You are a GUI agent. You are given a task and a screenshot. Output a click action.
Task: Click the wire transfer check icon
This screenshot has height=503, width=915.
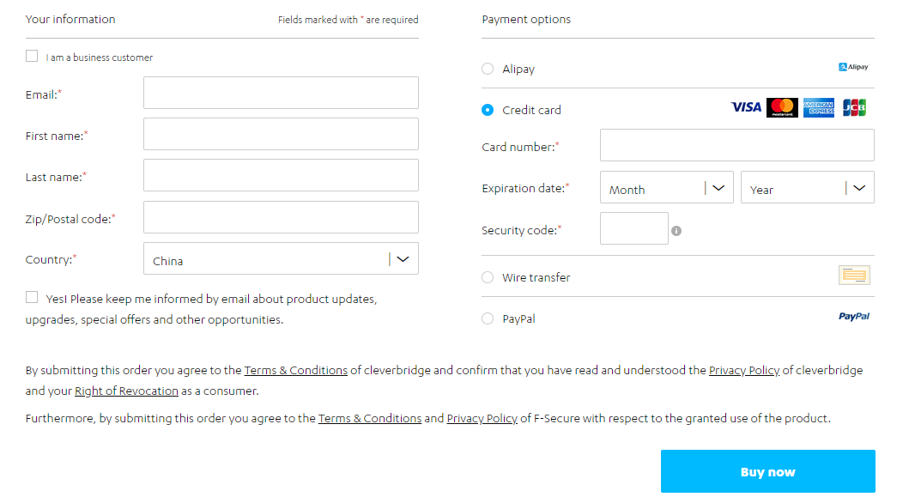[x=854, y=275]
